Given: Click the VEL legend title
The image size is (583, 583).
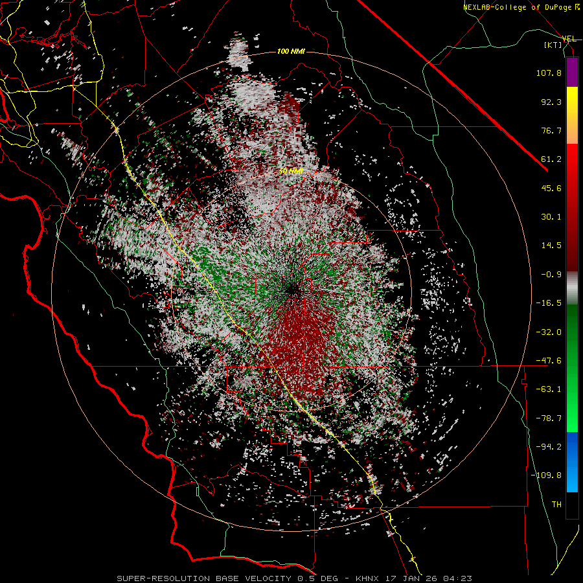Looking at the screenshot, I should pyautogui.click(x=569, y=39).
